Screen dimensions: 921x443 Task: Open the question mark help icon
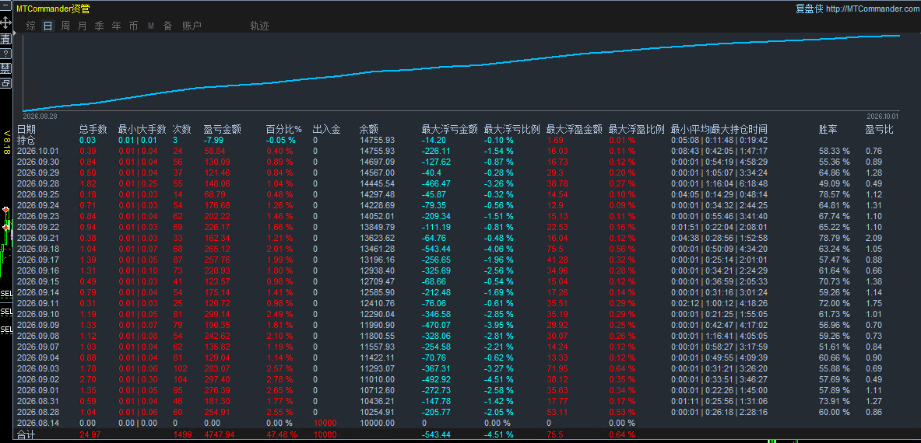6,54
